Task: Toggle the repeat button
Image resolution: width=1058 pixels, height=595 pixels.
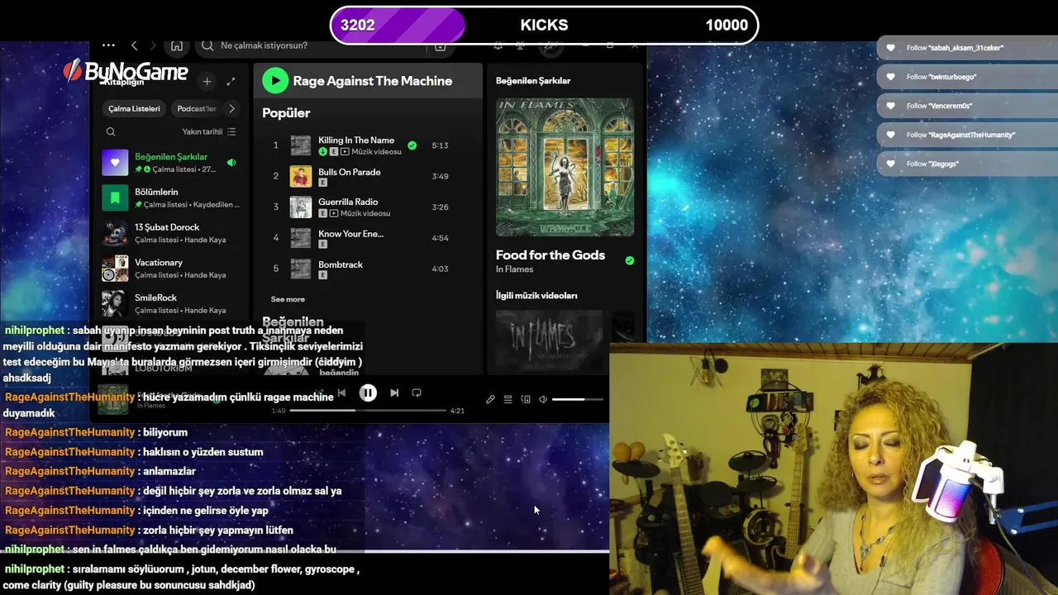Action: (x=417, y=393)
